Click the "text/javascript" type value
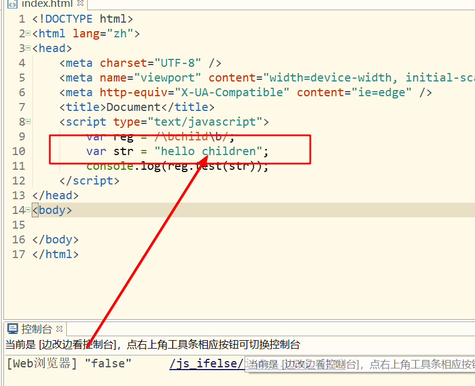The width and height of the screenshot is (475, 386). click(x=205, y=122)
